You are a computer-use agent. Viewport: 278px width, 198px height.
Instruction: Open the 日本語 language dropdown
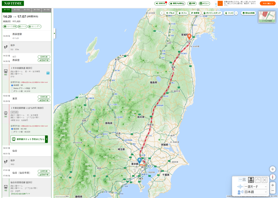click(x=255, y=192)
